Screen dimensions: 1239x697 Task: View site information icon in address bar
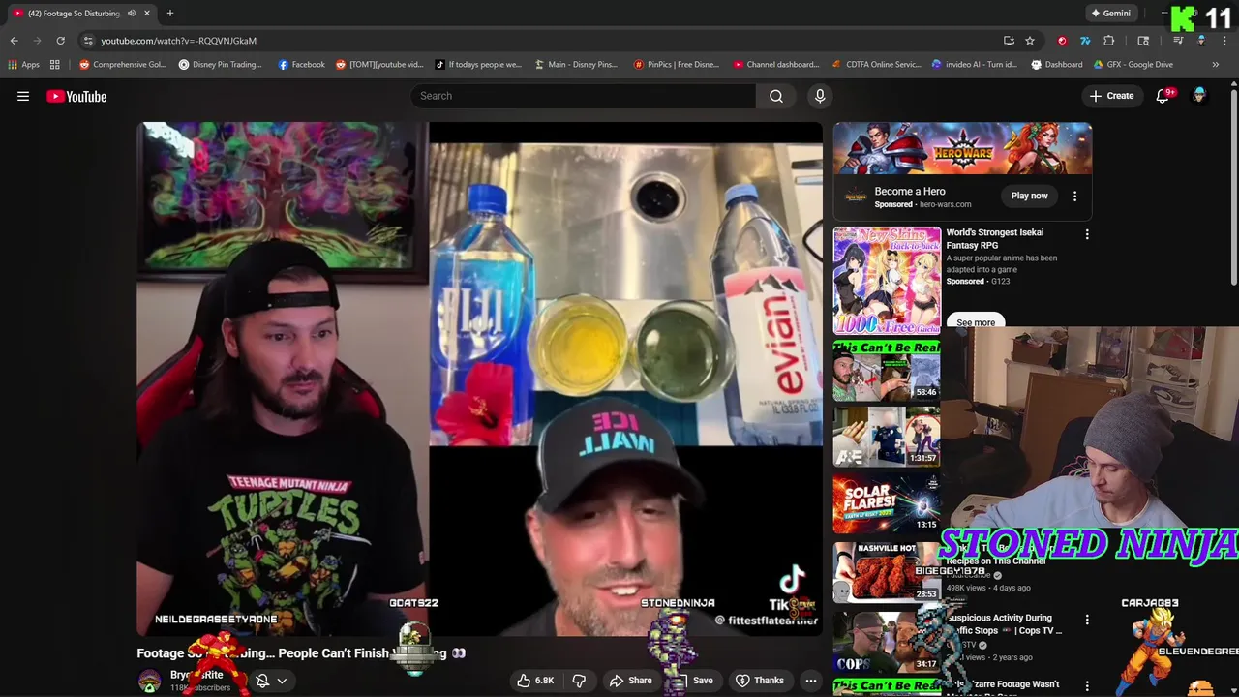click(x=88, y=41)
